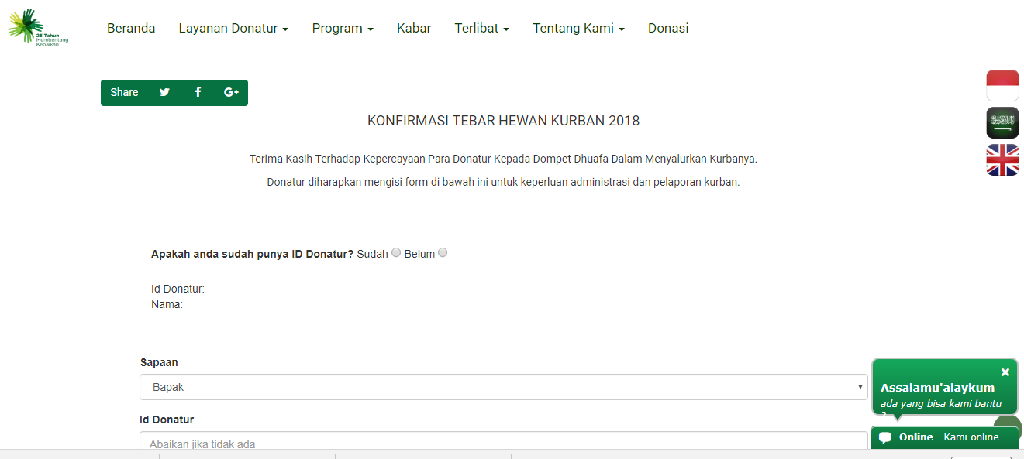Image resolution: width=1024 pixels, height=459 pixels.
Task: Expand the Layanan Donatur menu
Action: click(233, 29)
